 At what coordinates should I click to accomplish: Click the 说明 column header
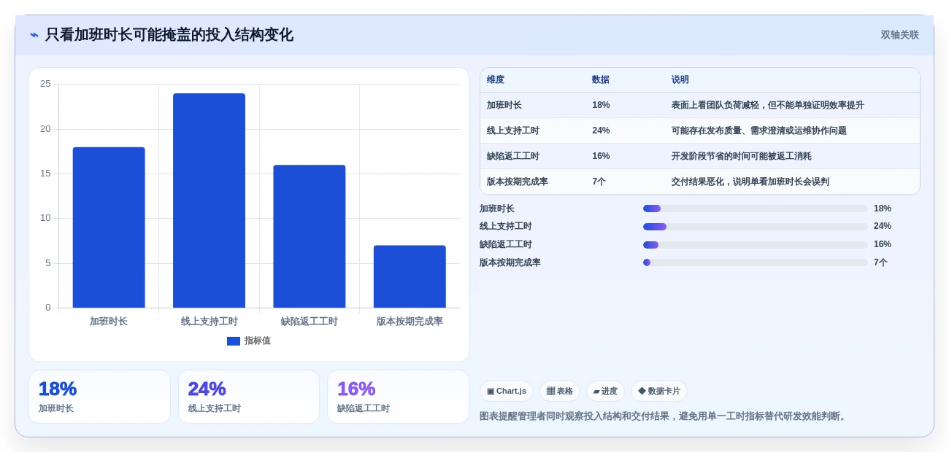click(680, 80)
